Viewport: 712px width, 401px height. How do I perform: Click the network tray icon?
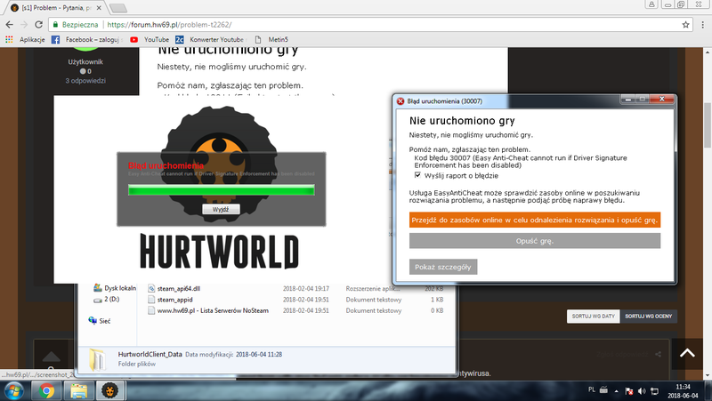654,391
